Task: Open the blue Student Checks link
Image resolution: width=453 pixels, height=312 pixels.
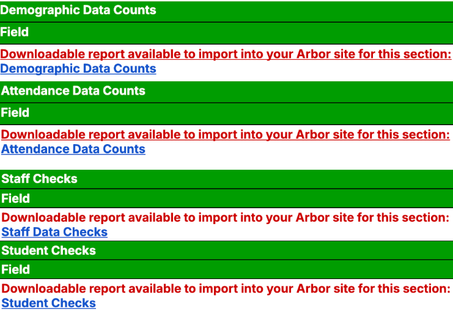Action: 49,303
